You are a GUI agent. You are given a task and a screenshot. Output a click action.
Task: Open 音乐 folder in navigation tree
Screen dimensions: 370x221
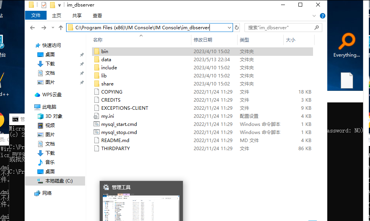[50, 162]
